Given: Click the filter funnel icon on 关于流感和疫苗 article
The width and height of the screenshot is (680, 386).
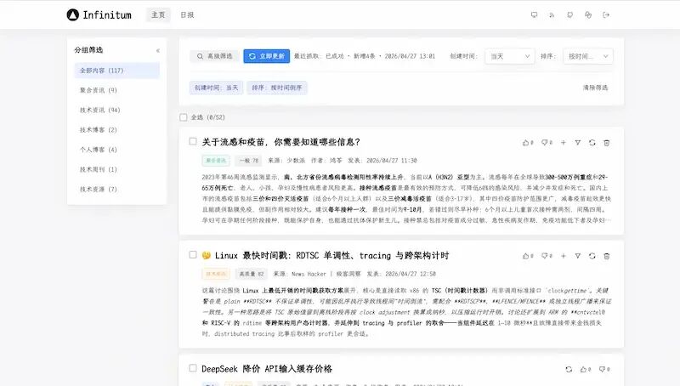Looking at the screenshot, I should [x=578, y=143].
